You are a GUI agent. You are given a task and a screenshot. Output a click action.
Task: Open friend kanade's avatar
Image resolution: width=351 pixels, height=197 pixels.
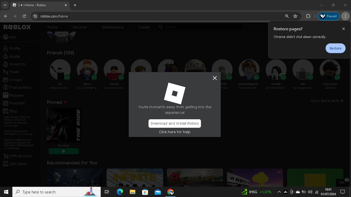pyautogui.click(x=276, y=70)
